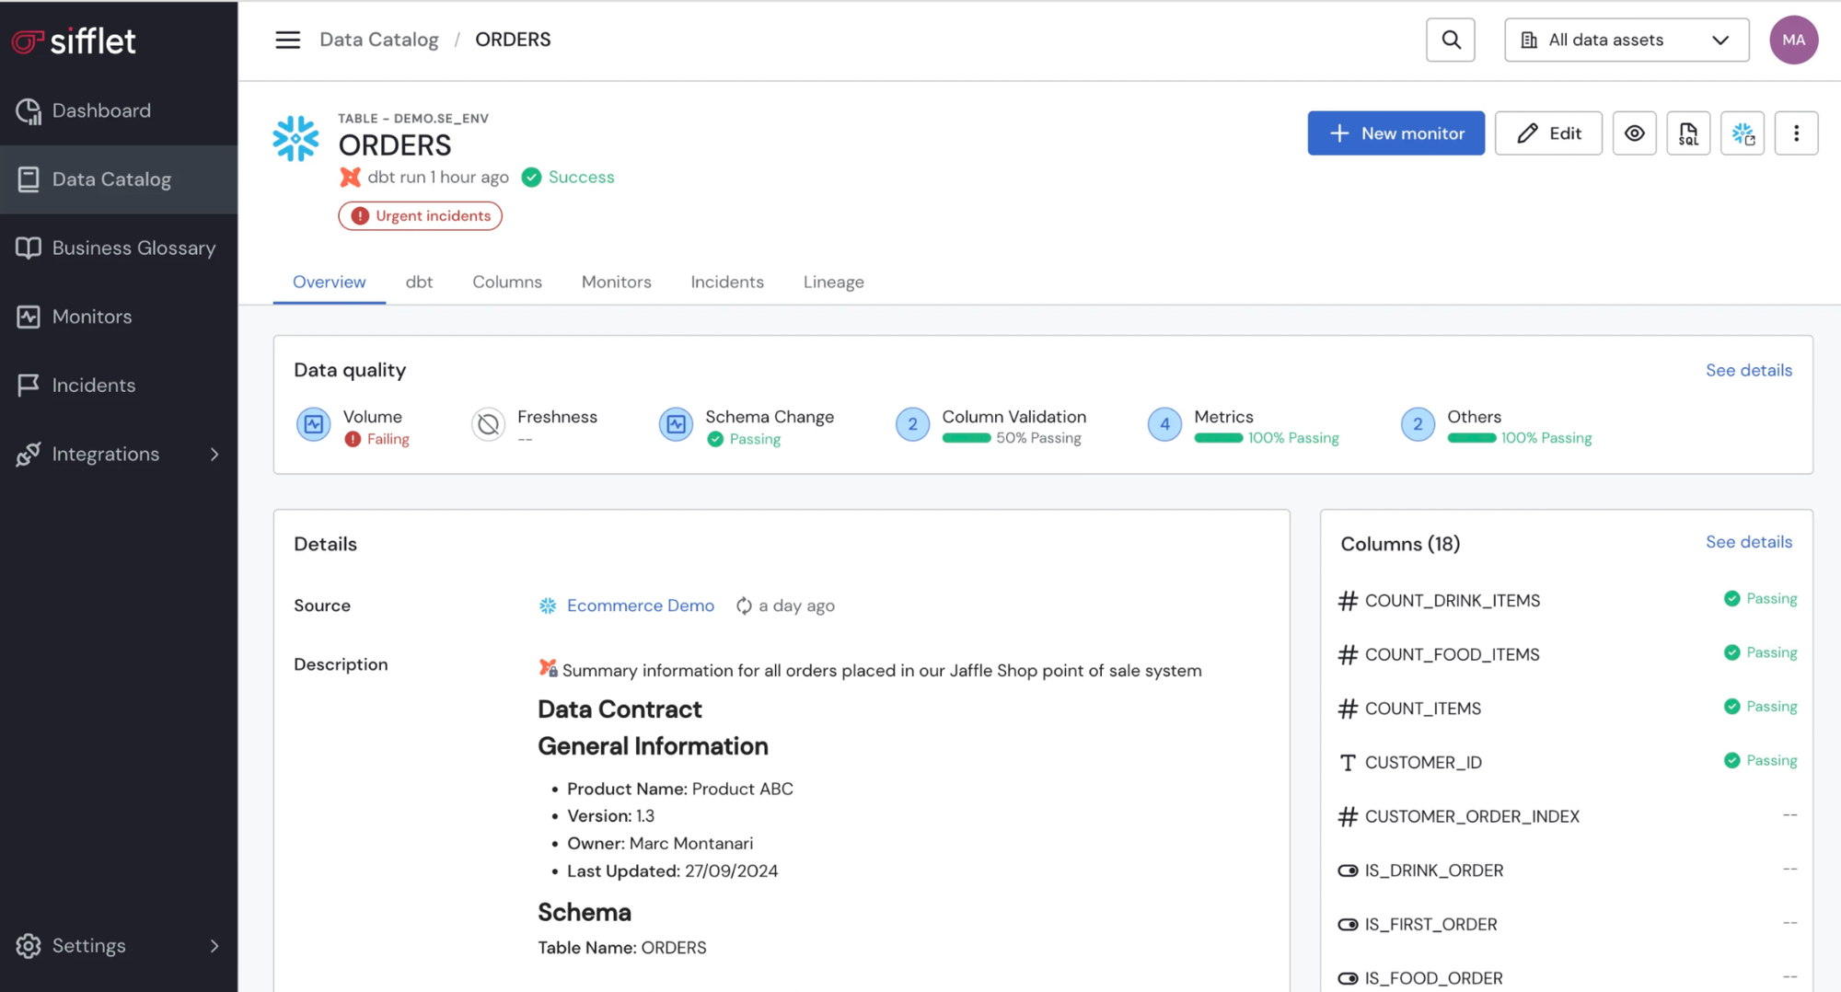Image resolution: width=1841 pixels, height=992 pixels.
Task: Open the SQL query icon button
Action: point(1687,133)
